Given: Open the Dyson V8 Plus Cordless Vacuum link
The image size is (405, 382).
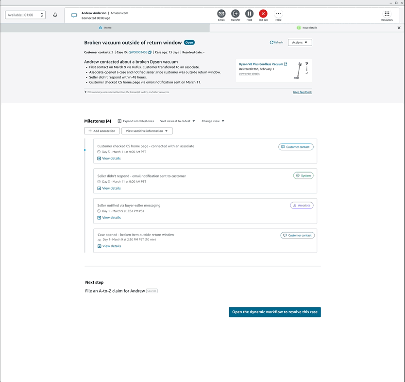Looking at the screenshot, I should tap(261, 64).
